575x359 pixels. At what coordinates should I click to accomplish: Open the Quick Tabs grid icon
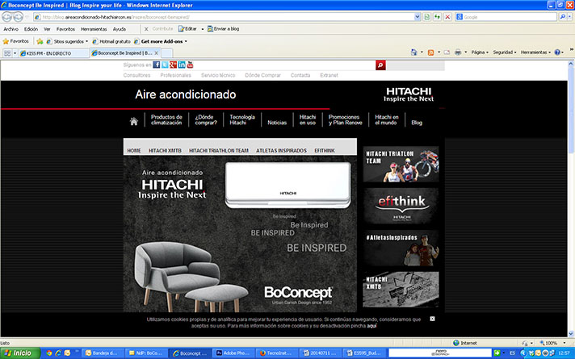click(7, 53)
